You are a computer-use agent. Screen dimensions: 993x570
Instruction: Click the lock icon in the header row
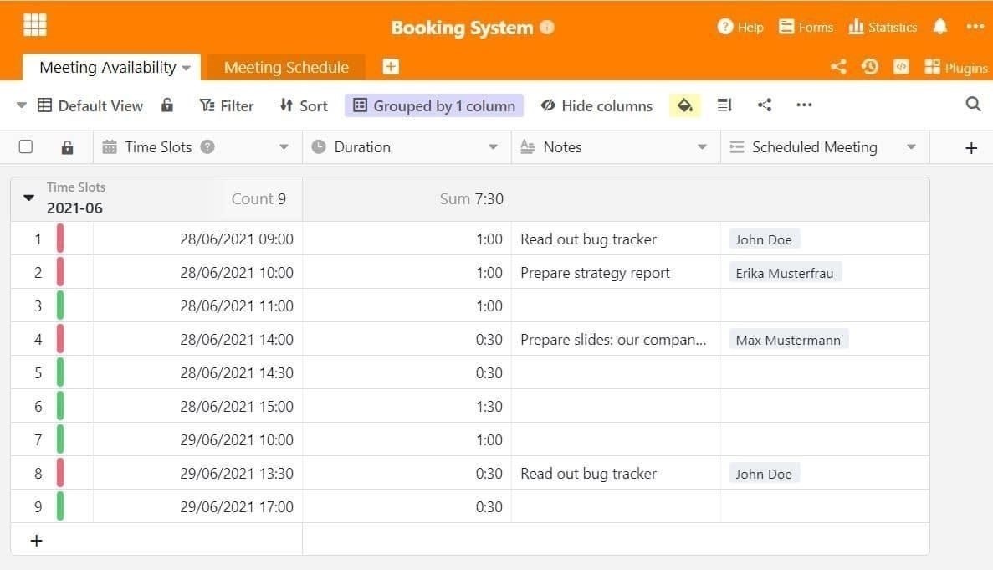pyautogui.click(x=67, y=147)
